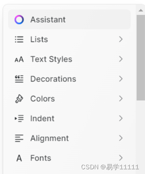
Task: Select the Assistant menu entry
Action: click(x=69, y=19)
